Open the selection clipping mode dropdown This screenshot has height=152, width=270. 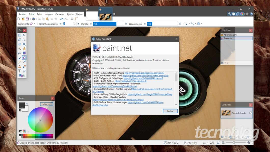[202, 24]
